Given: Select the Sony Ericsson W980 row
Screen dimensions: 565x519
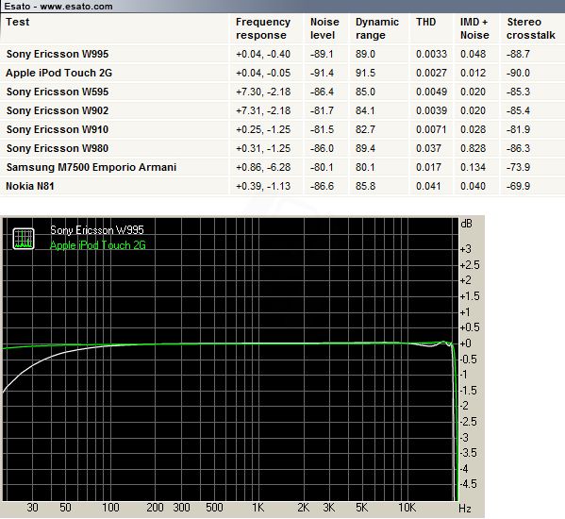Looking at the screenshot, I should 283,148.
